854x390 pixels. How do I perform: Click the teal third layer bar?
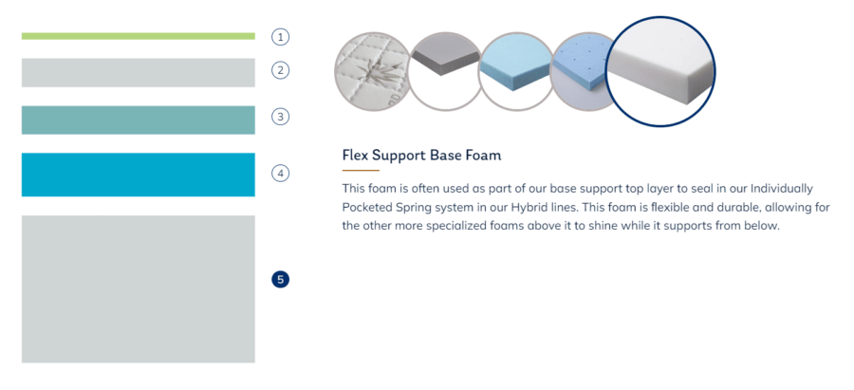(139, 120)
